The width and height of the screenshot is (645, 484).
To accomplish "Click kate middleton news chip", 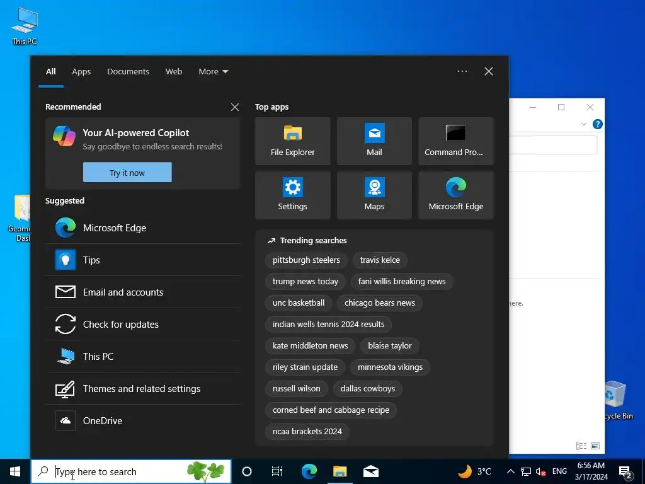I will 310,345.
